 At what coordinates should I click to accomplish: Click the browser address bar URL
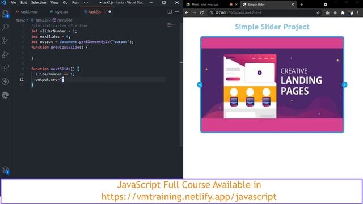pos(238,12)
